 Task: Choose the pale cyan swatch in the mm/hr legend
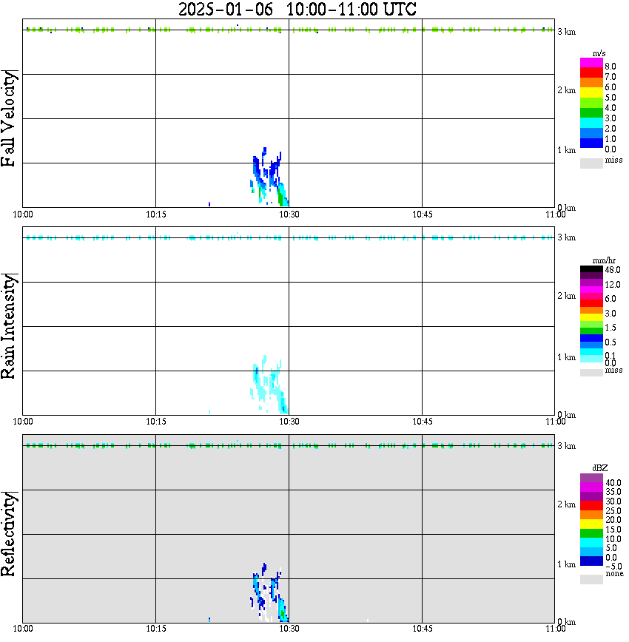(x=591, y=359)
